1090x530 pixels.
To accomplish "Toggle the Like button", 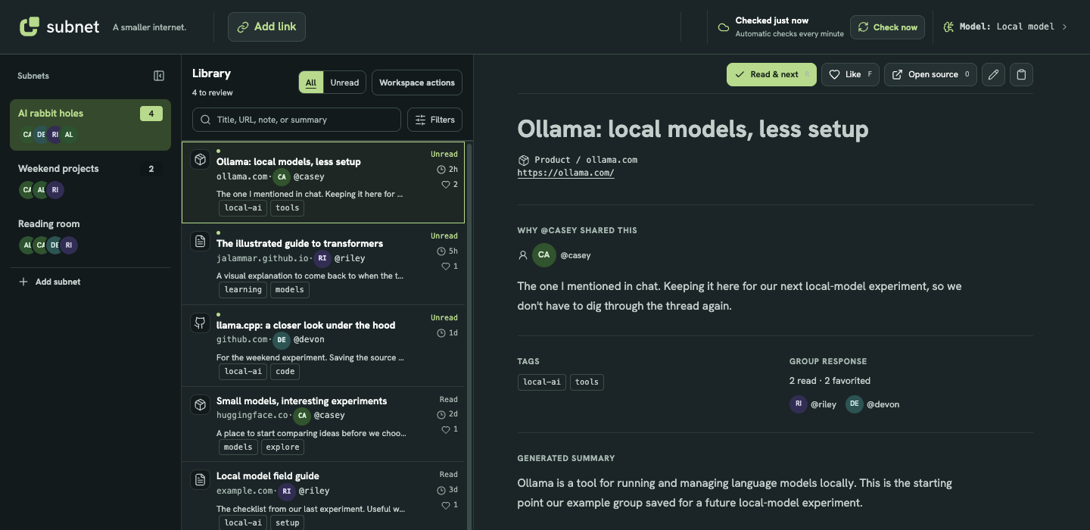I will [850, 74].
